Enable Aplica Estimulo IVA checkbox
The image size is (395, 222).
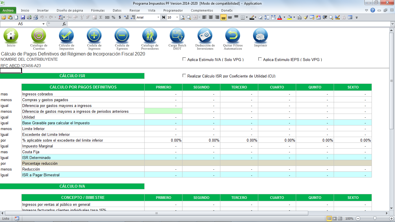coord(184,59)
